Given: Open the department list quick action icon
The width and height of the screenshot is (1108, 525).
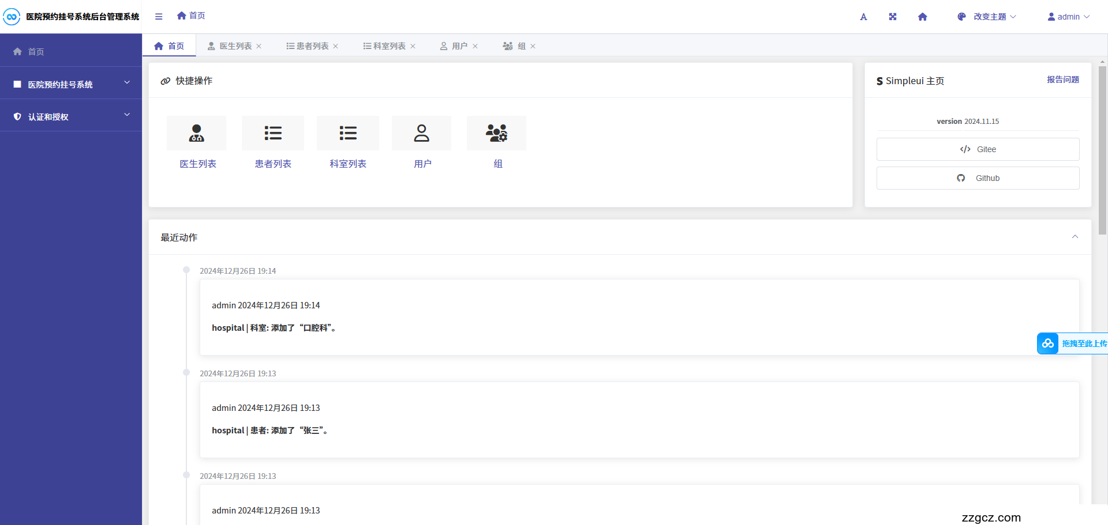Looking at the screenshot, I should pos(347,133).
